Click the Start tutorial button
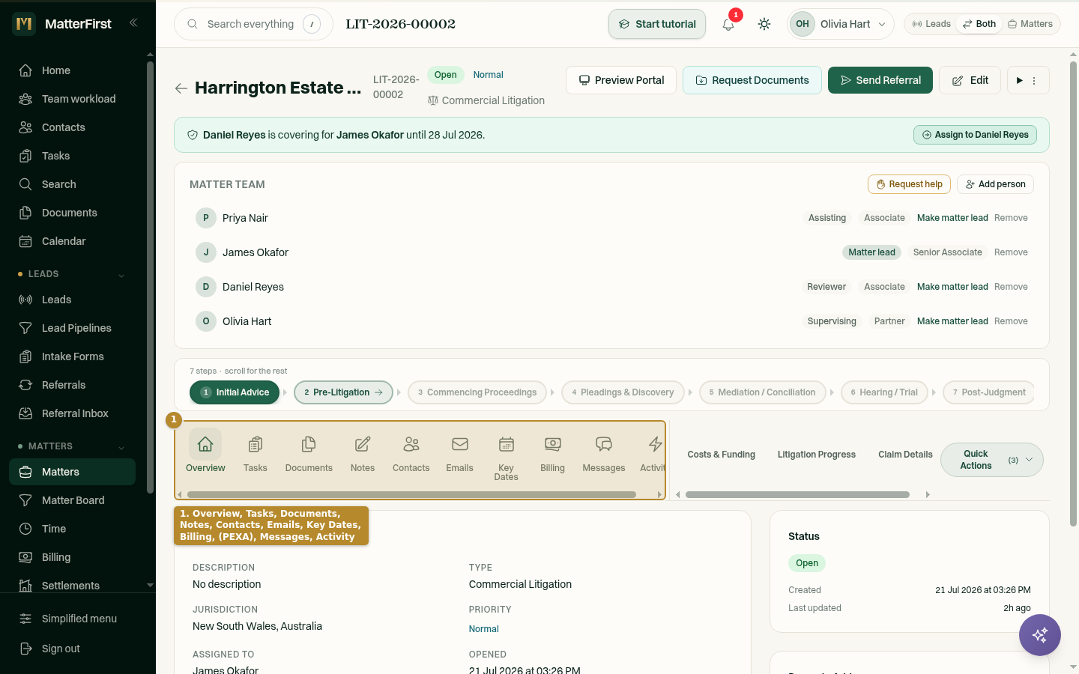 pos(657,24)
